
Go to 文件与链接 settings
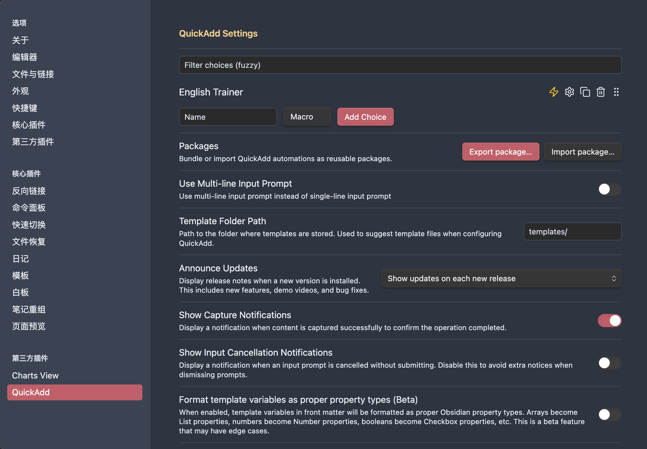75,74
